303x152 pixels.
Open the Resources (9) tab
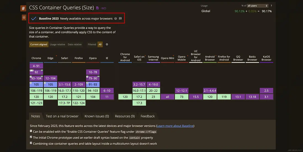[x=125, y=116]
